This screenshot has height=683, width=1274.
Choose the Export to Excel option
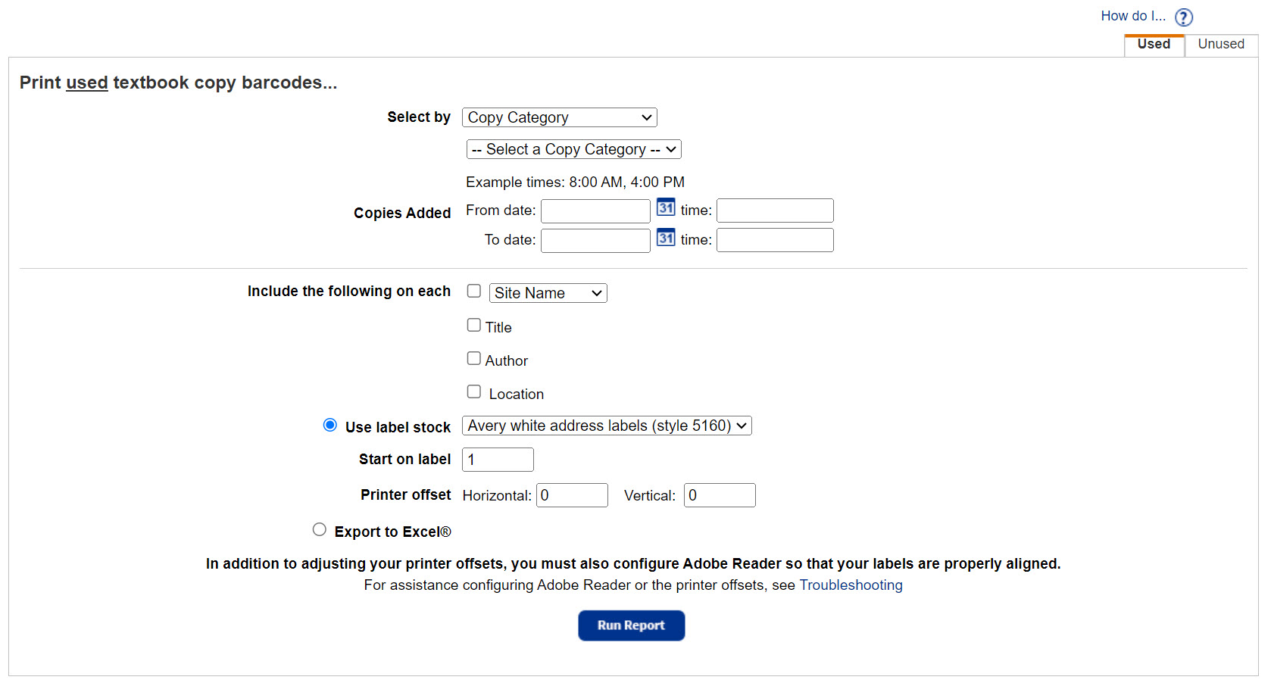[320, 530]
